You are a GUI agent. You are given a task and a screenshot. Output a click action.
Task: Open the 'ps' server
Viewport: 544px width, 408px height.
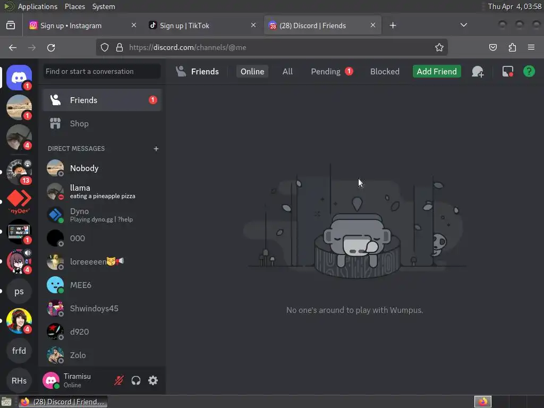click(19, 292)
